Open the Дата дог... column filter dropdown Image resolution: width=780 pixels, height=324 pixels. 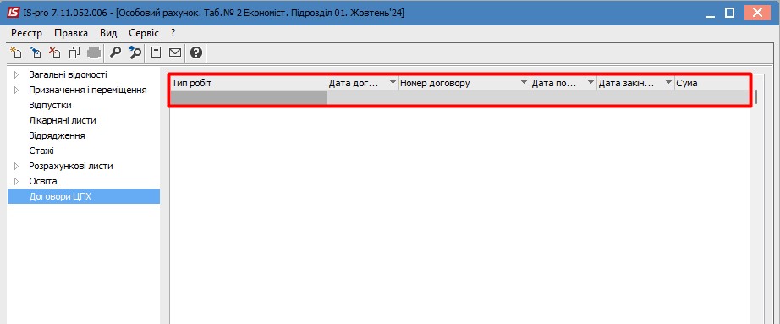pos(393,83)
